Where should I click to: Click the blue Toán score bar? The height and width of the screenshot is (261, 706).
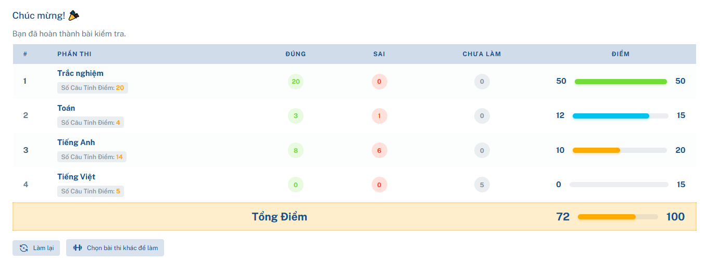pos(611,116)
